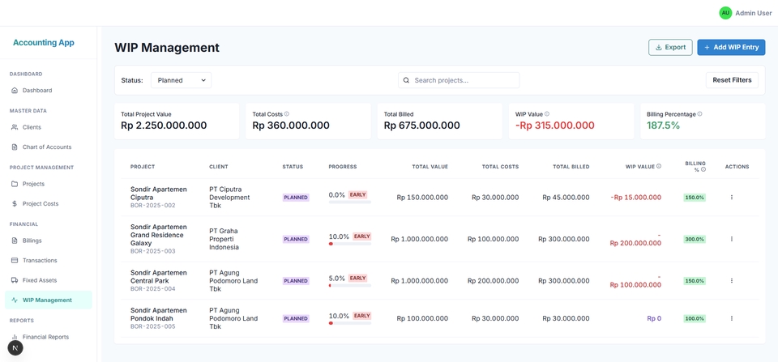Click the Chart of Accounts document icon

tap(15, 147)
